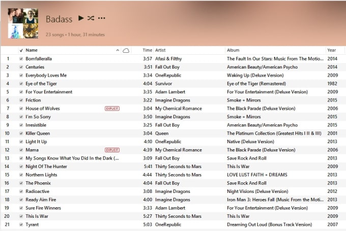The width and height of the screenshot is (346, 231).
Task: Play the Badass playlist
Action: [x=81, y=18]
